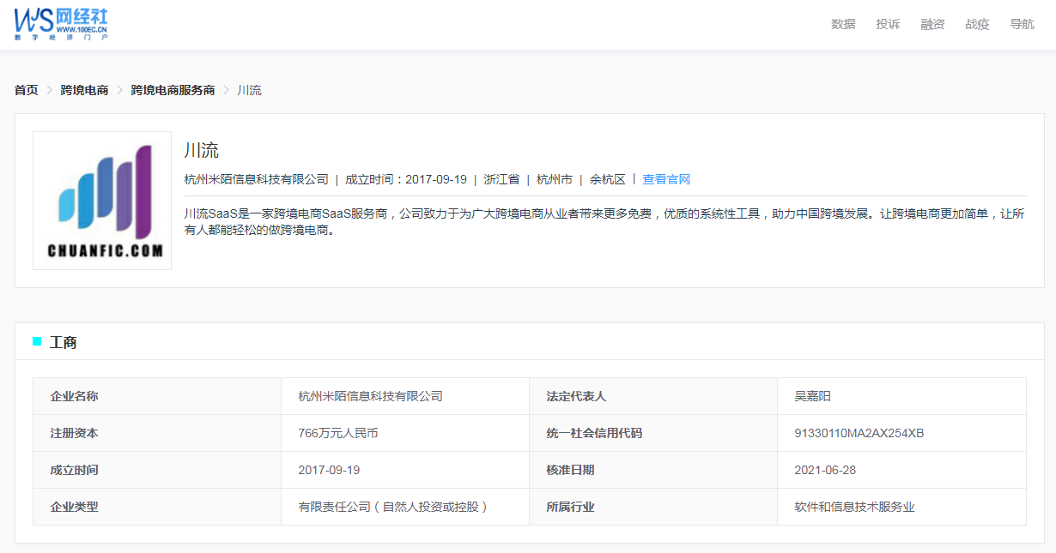Click the 浙江省 location text
1056x553 pixels.
(501, 179)
